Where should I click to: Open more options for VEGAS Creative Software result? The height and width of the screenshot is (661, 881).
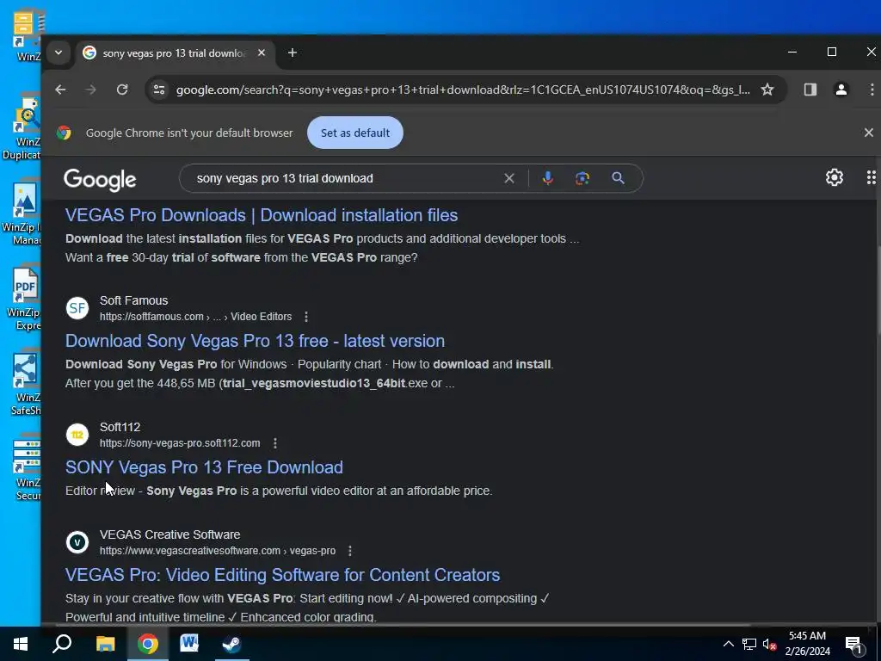click(x=350, y=551)
